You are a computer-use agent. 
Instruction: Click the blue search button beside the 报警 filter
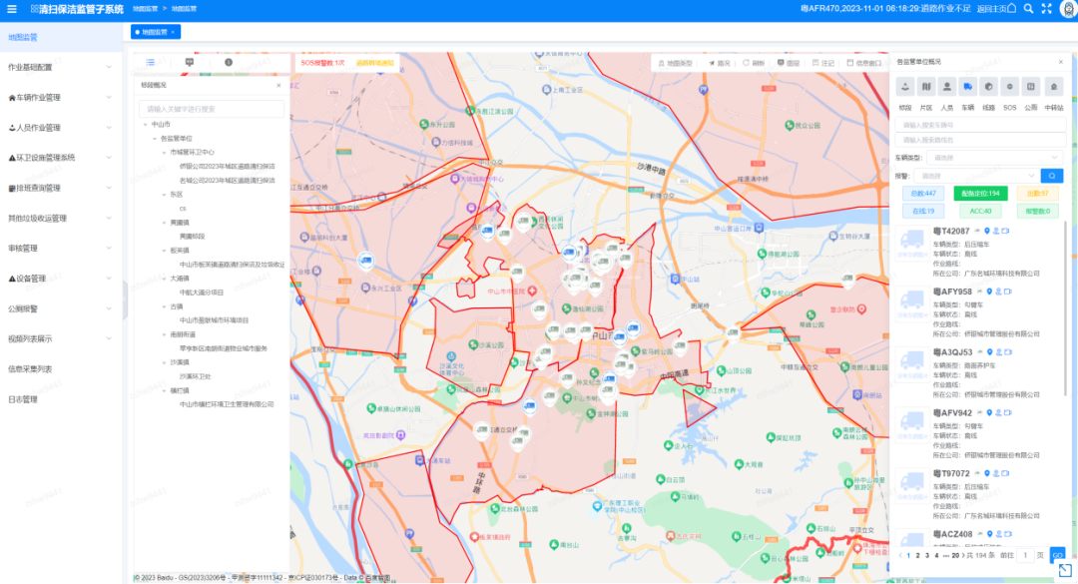click(x=1052, y=176)
